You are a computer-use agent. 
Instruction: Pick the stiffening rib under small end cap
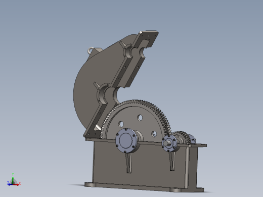click(172, 161)
